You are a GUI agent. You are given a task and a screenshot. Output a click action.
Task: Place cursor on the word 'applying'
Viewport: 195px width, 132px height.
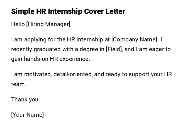tap(34, 39)
